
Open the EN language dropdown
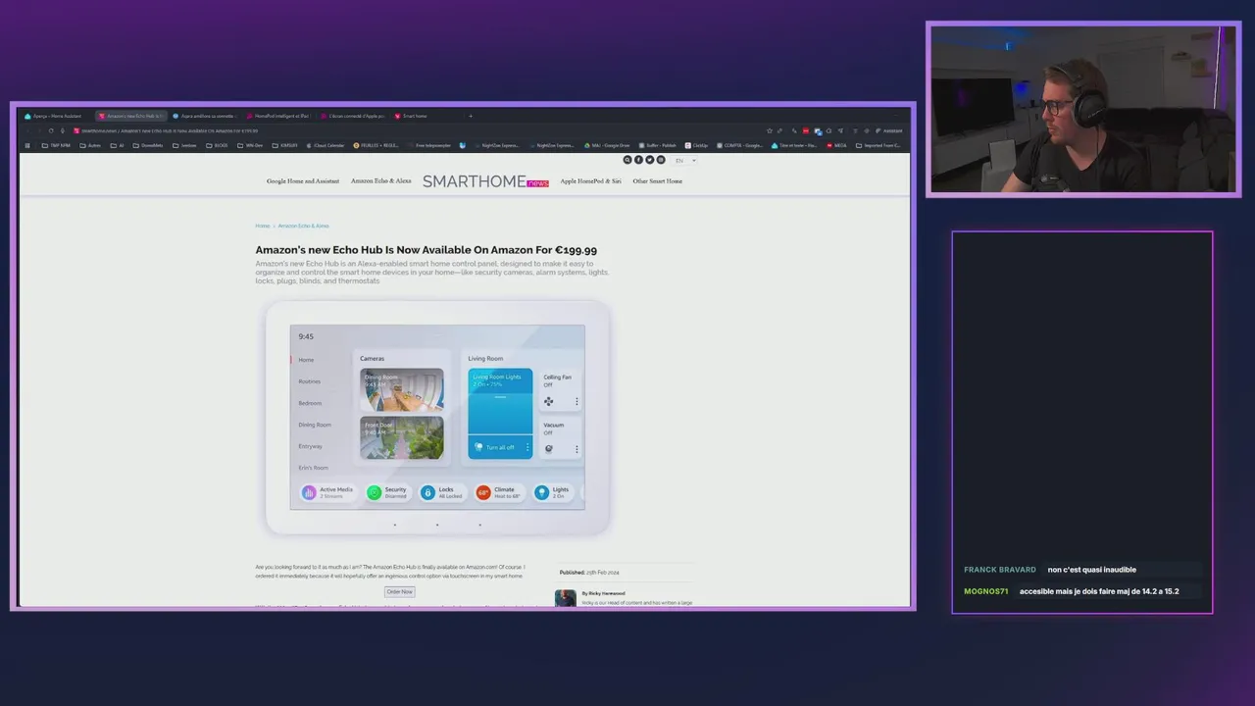click(684, 160)
